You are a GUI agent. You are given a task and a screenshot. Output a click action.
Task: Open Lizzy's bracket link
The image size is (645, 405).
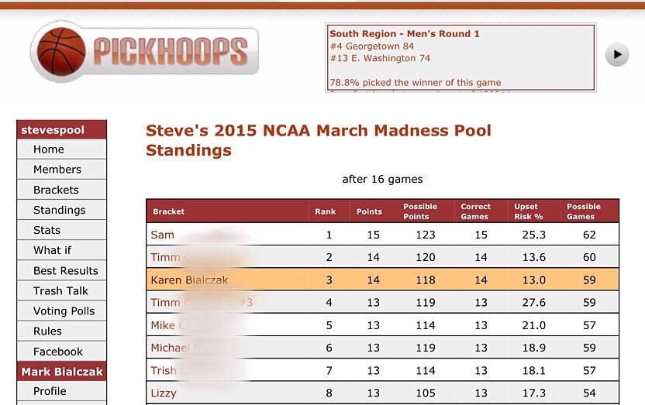164,393
